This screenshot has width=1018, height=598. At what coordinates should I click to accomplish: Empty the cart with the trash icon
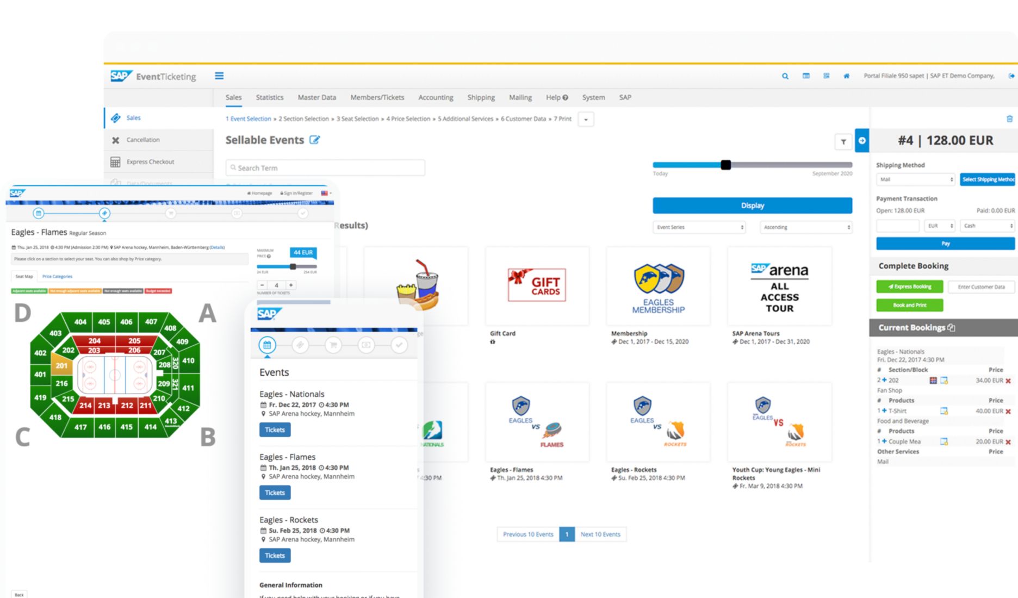1009,119
